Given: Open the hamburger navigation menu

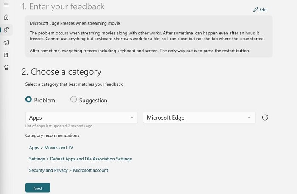Looking at the screenshot, I should 6,5.
